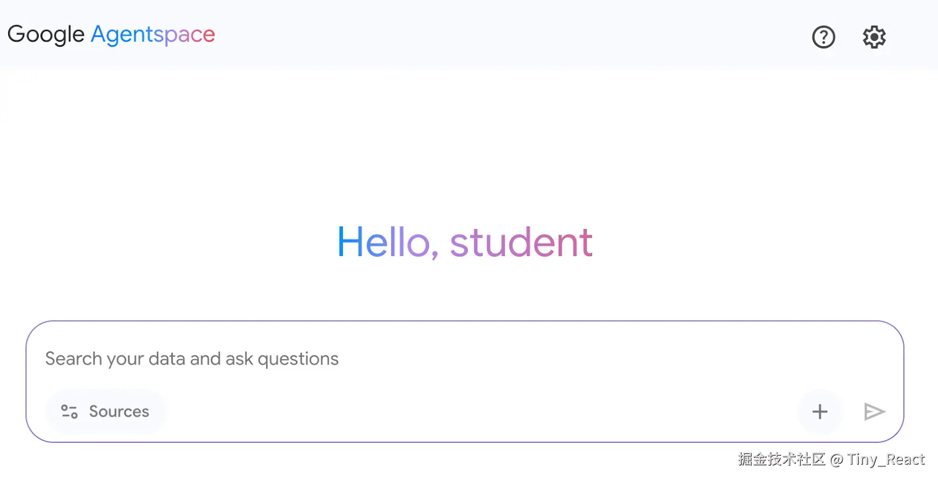Focus the 'Search your data' input field
The height and width of the screenshot is (481, 938).
coord(410,359)
